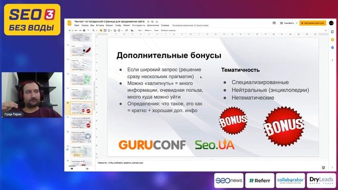Select highlighted Дополнительные бонусы slide thumbnail
338x190 pixels.
(x=81, y=108)
